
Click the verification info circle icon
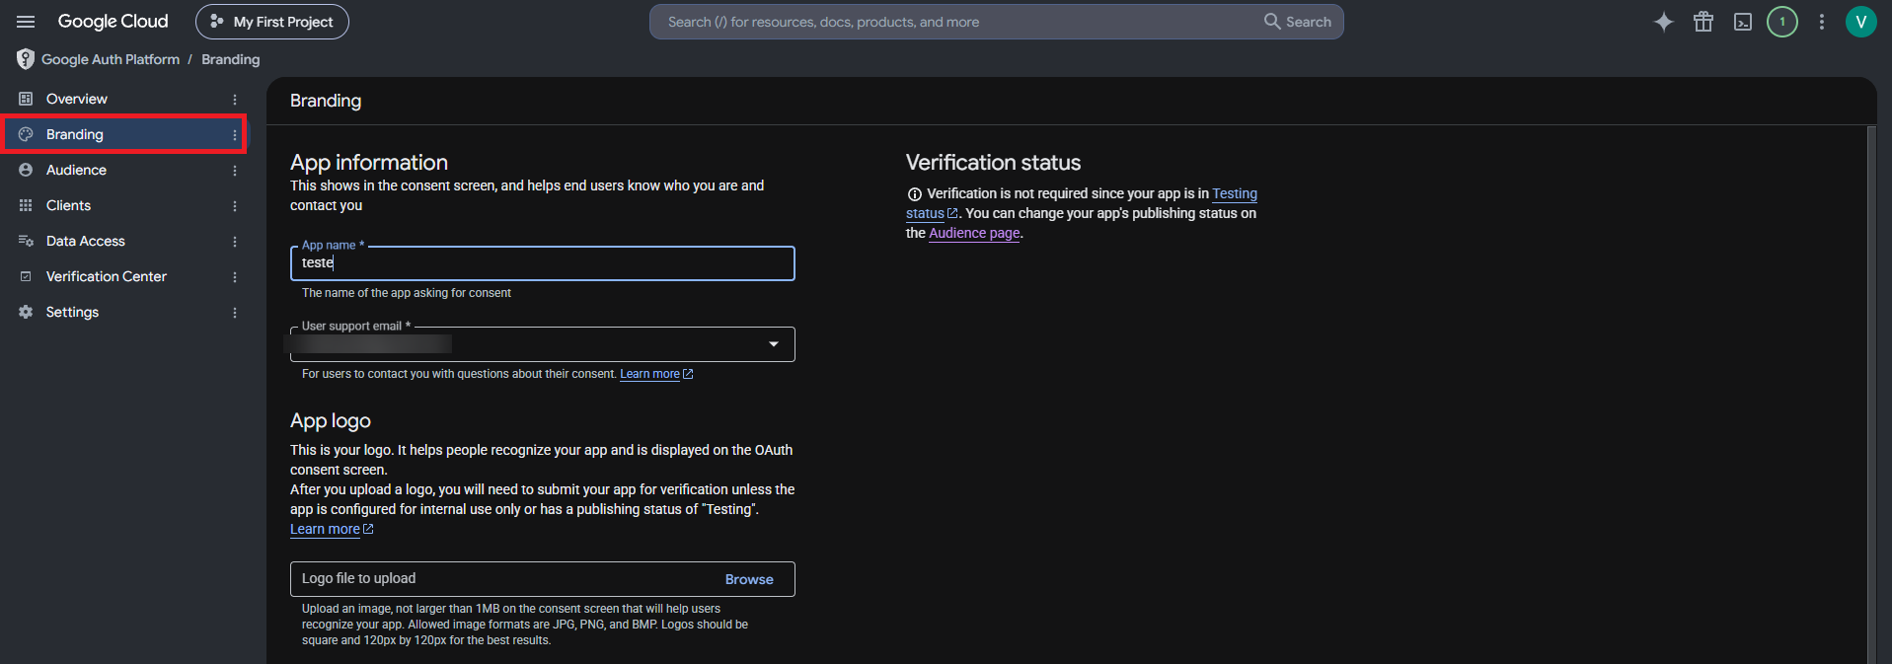[915, 194]
